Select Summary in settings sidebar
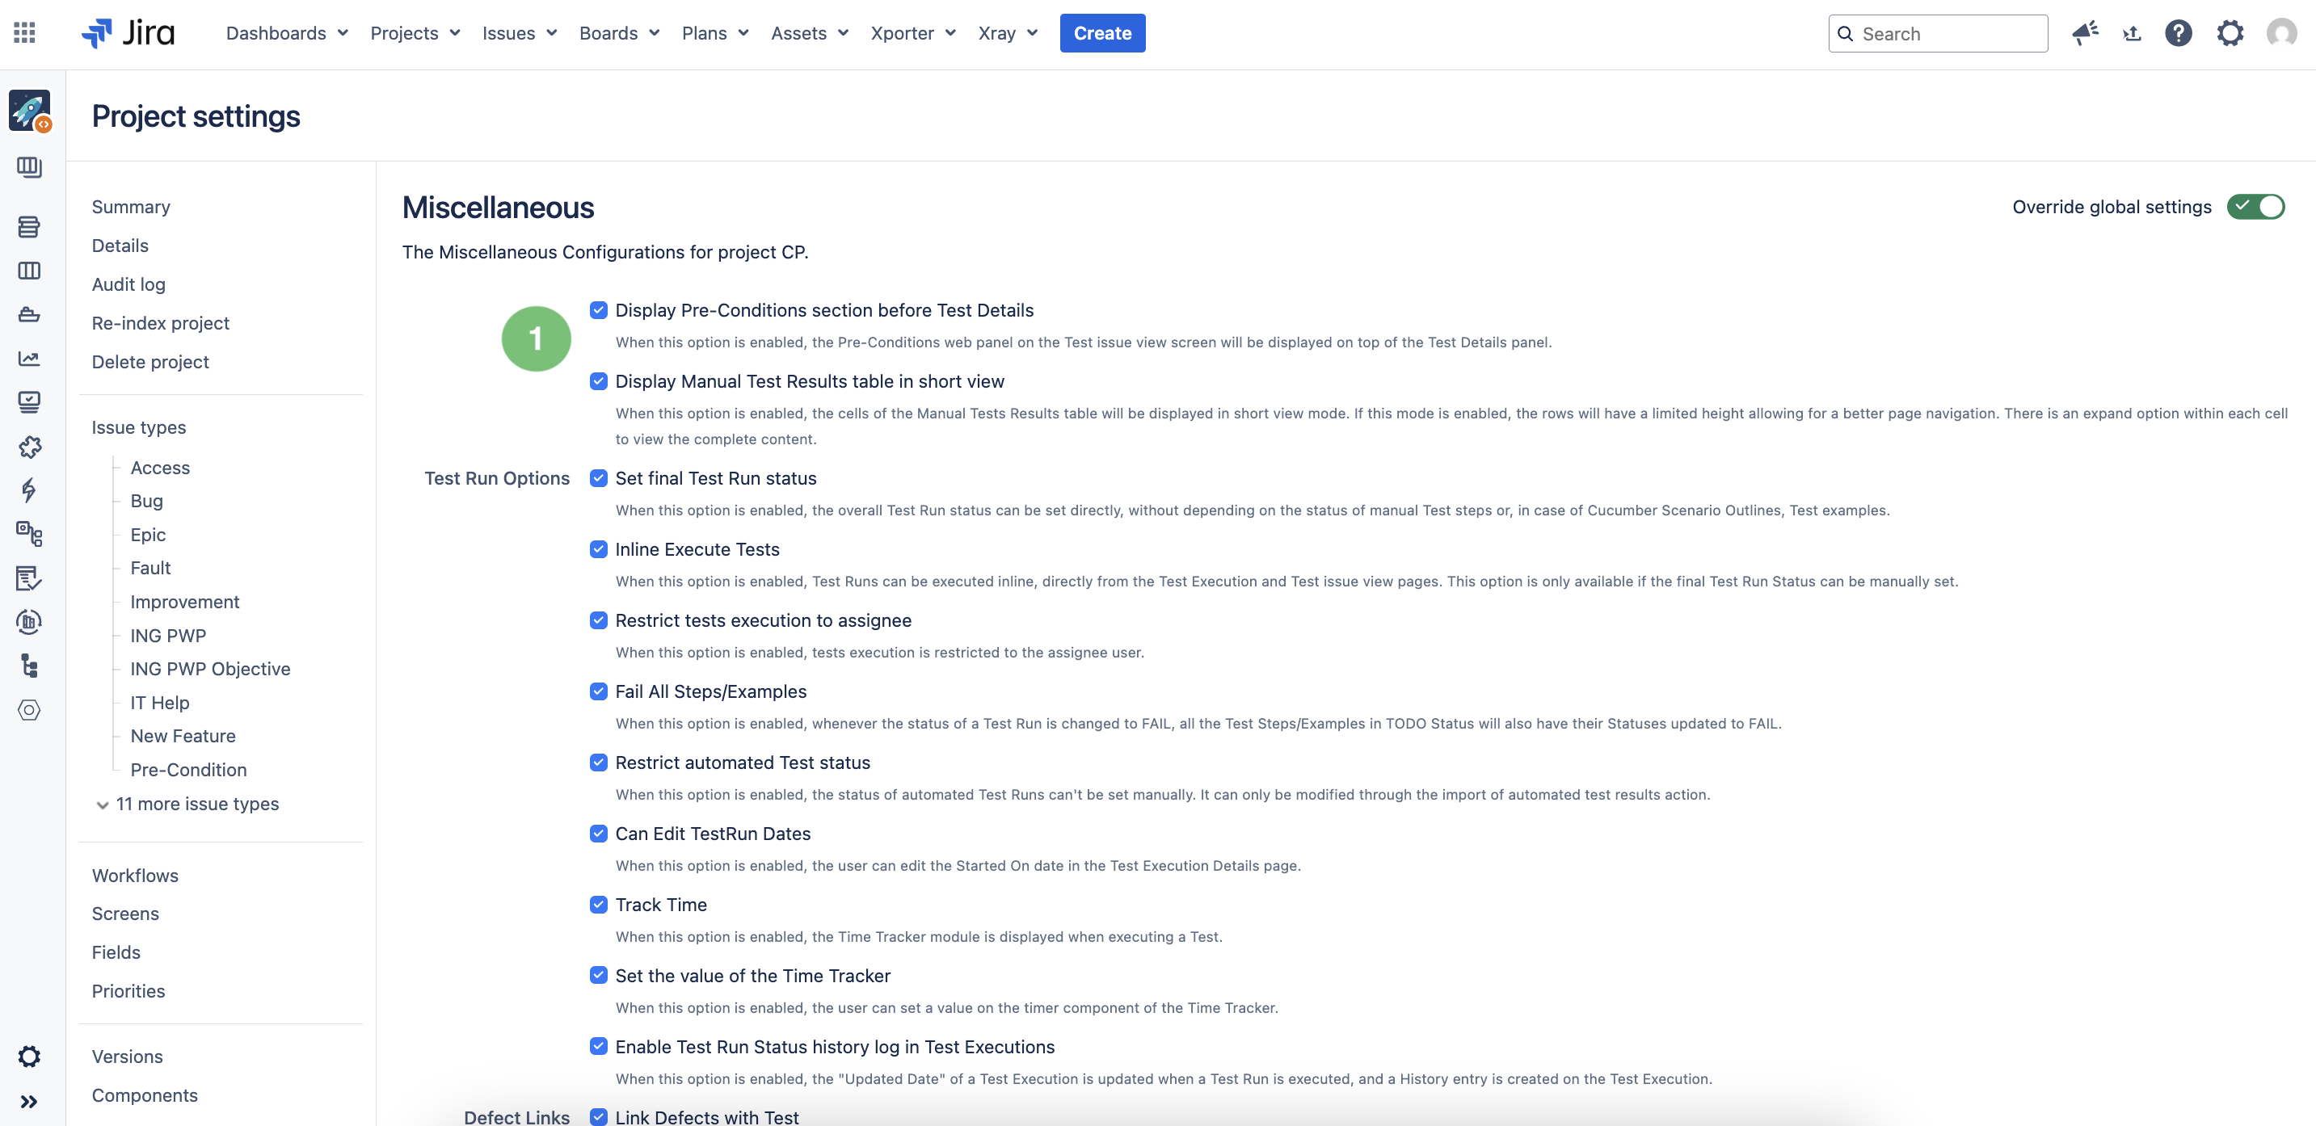This screenshot has width=2316, height=1126. pos(131,207)
